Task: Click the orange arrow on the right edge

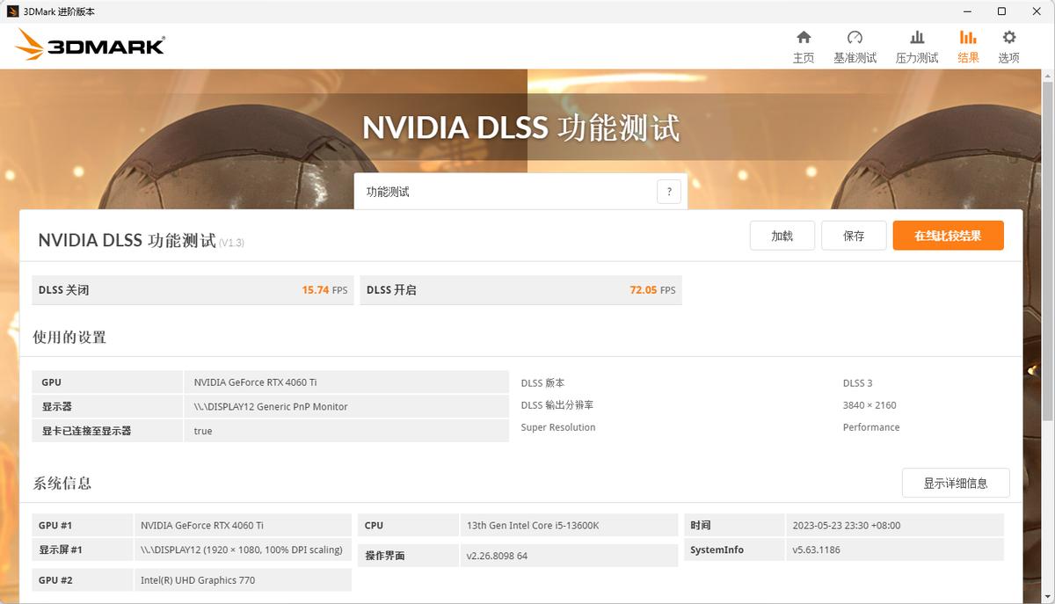Action: [x=1030, y=370]
